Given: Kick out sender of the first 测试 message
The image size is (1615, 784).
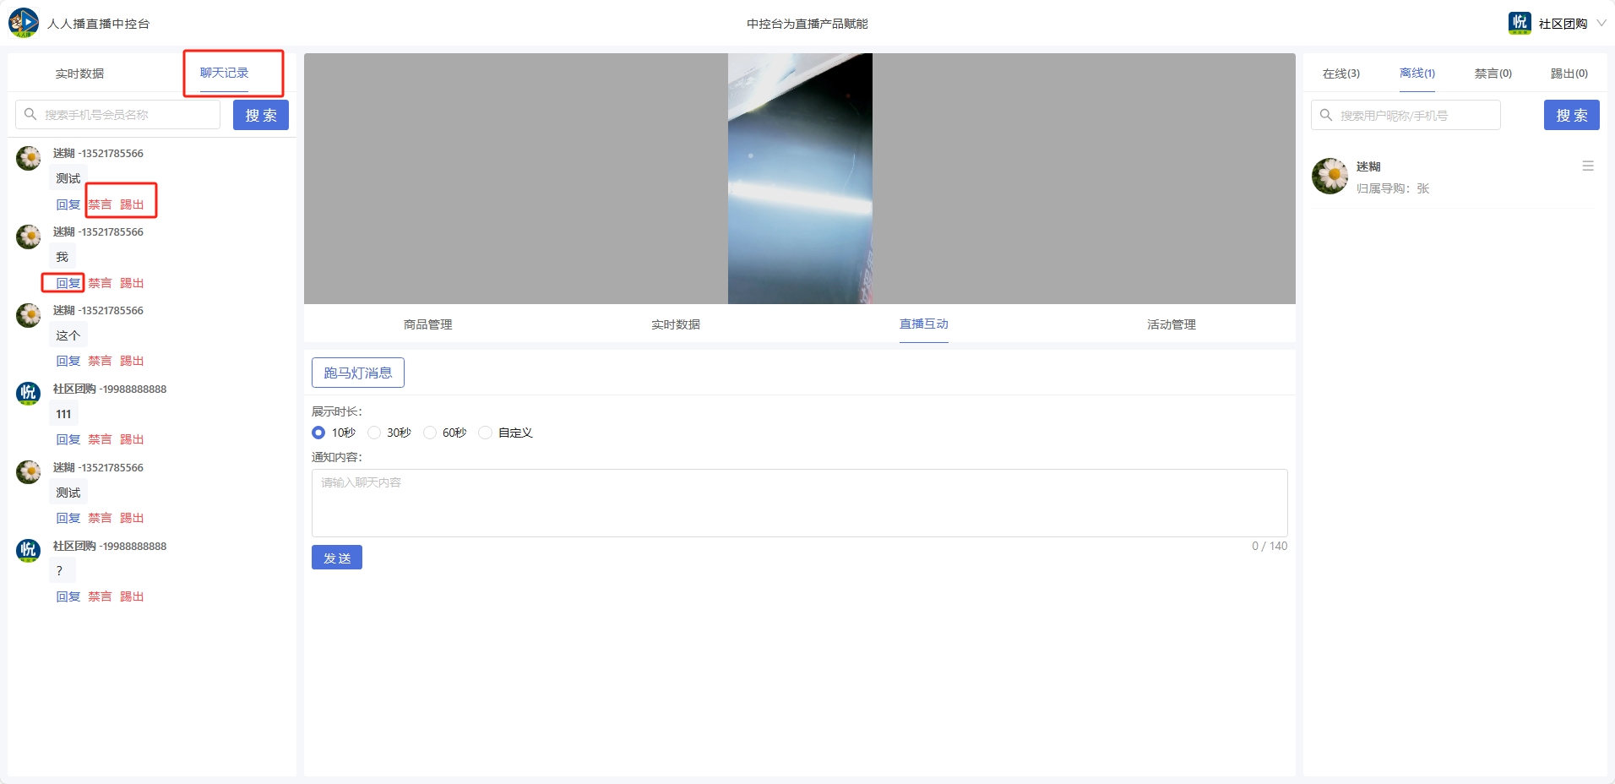Looking at the screenshot, I should click(x=132, y=204).
